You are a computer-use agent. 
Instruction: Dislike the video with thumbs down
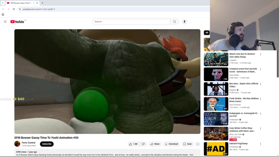[x=143, y=144]
